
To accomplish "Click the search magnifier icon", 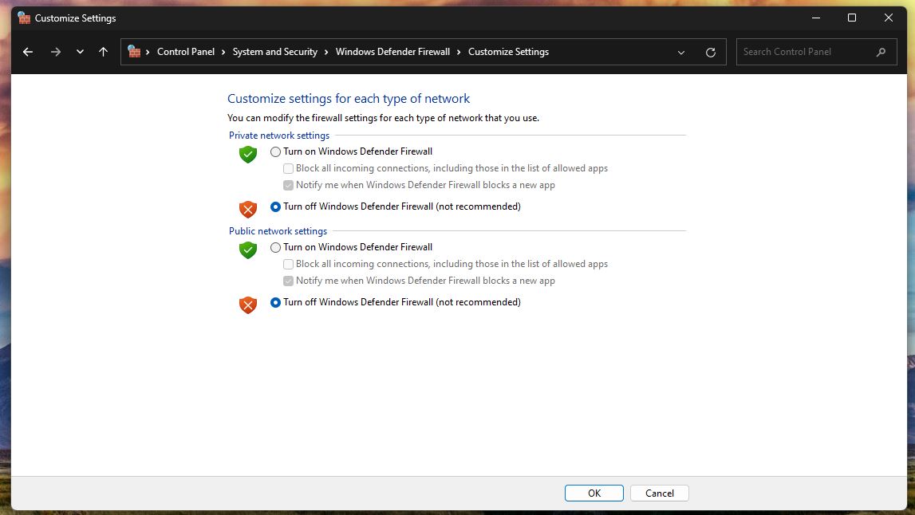I will [x=881, y=52].
